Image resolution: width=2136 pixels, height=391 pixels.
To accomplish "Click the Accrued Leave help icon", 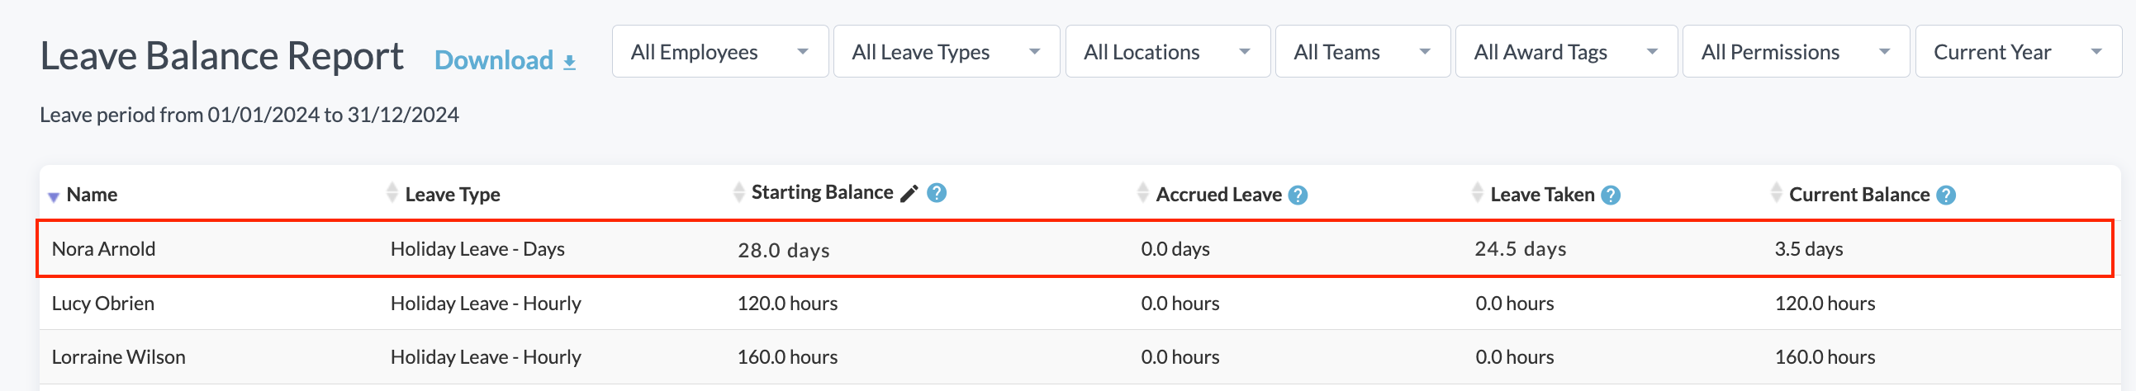I will click(x=1298, y=195).
